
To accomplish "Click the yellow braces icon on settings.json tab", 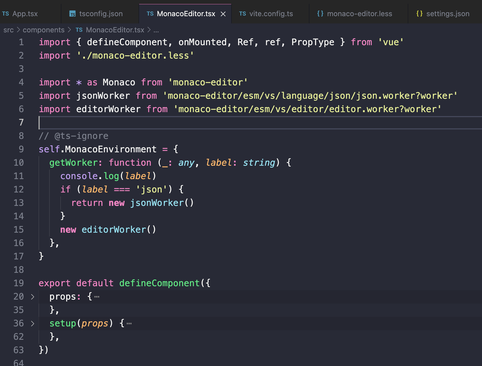I will (x=419, y=13).
